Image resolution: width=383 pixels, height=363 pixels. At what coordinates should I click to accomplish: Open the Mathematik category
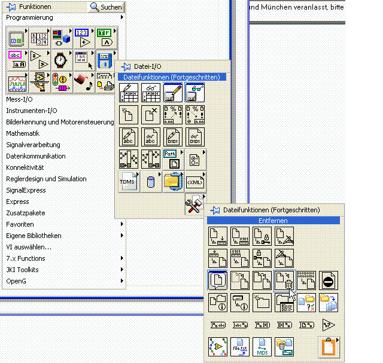point(23,133)
